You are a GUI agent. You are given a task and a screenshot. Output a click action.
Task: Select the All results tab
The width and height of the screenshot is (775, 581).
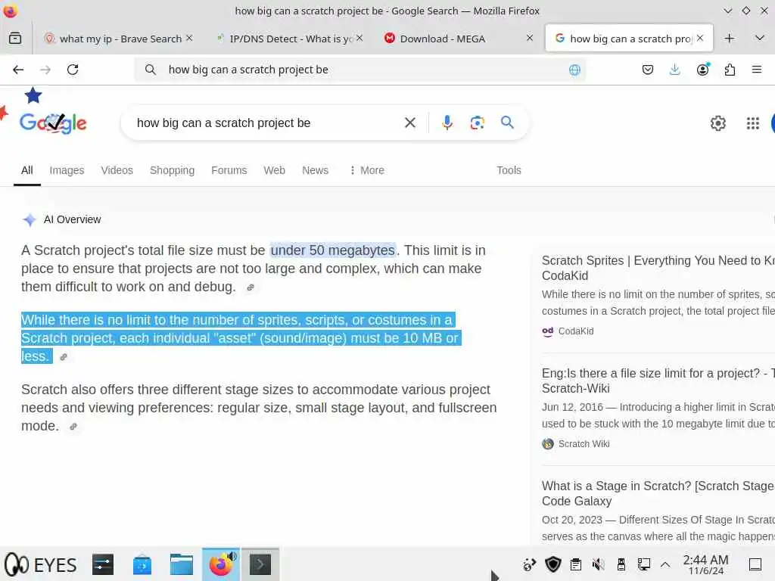[x=26, y=170]
